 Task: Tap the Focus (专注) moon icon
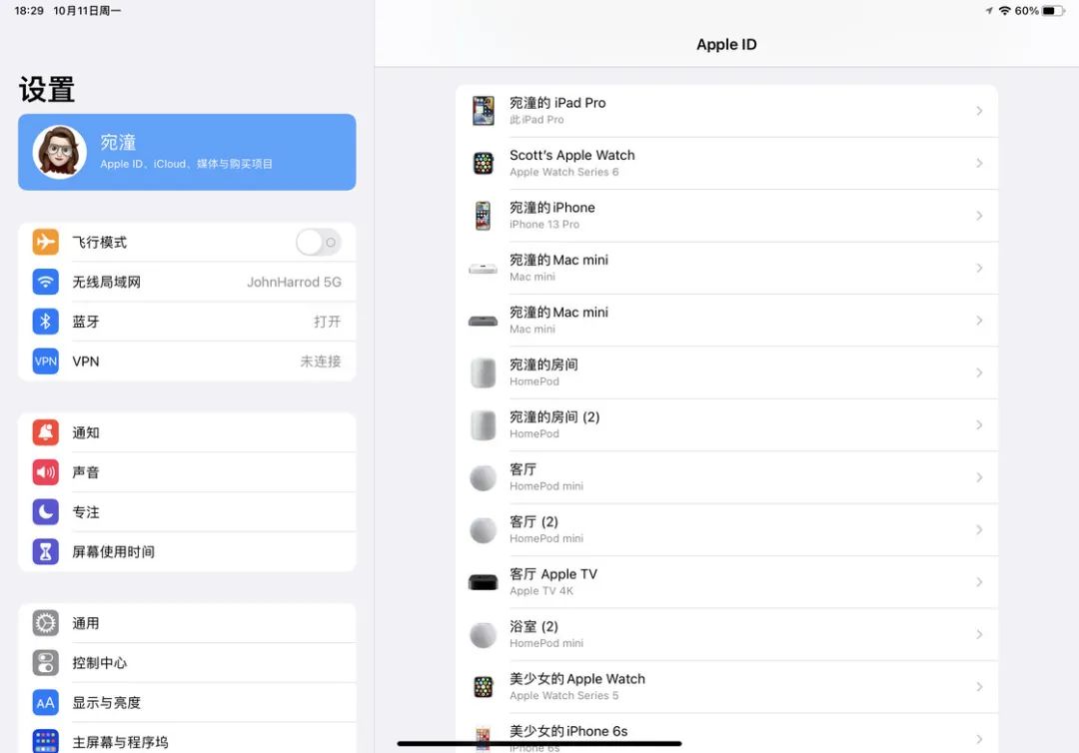45,511
